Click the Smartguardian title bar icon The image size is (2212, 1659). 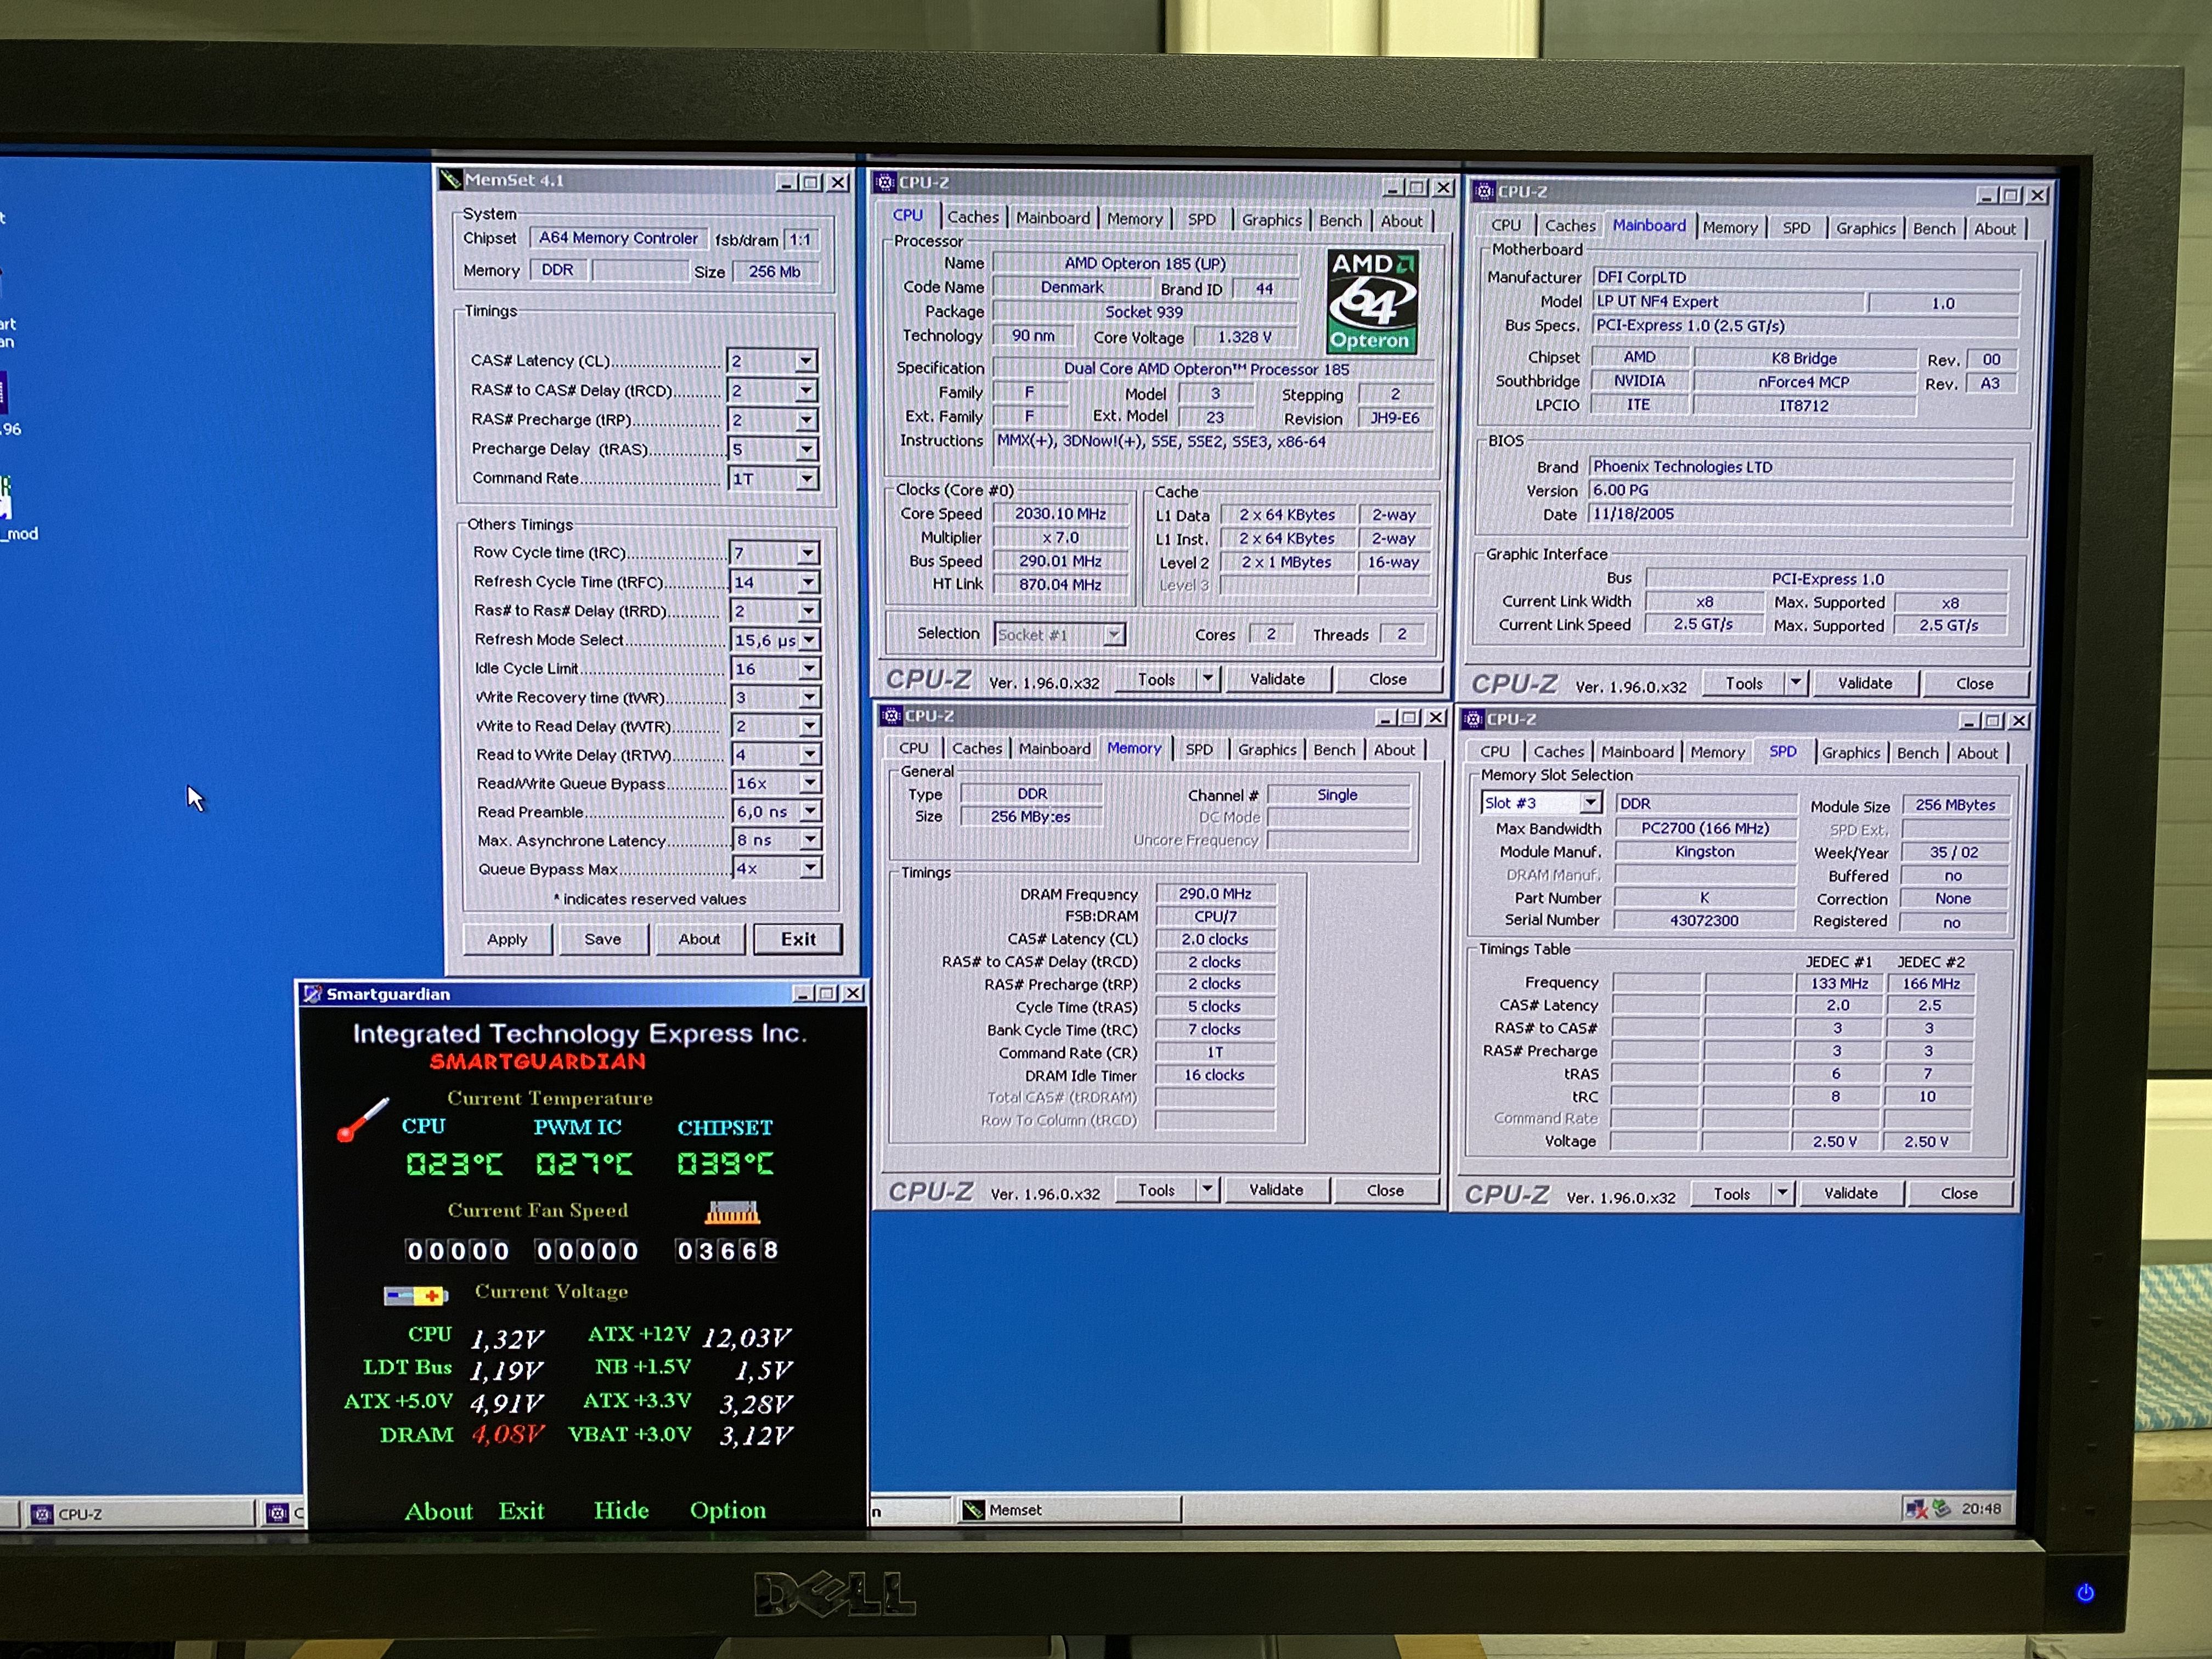(x=312, y=993)
